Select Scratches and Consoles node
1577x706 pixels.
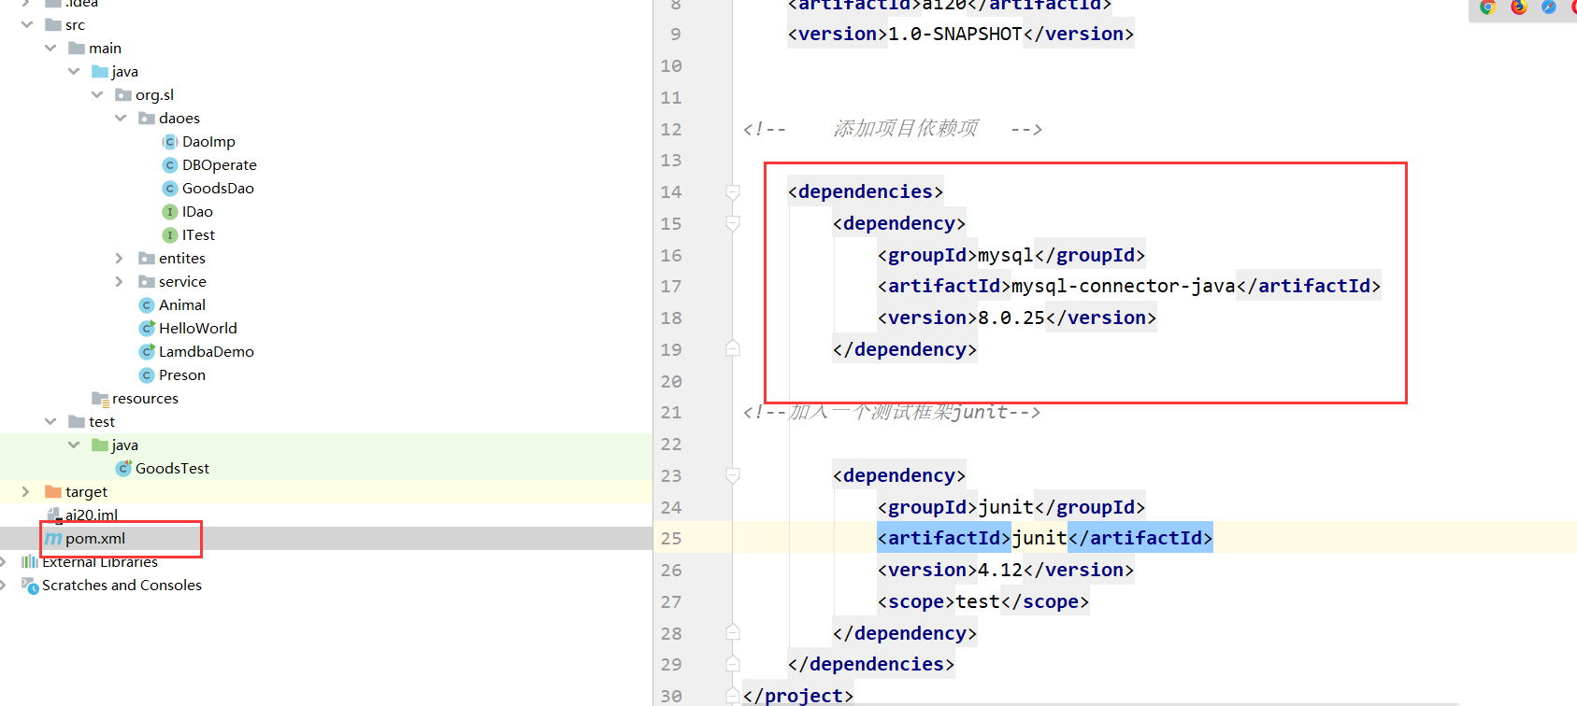[x=122, y=586]
